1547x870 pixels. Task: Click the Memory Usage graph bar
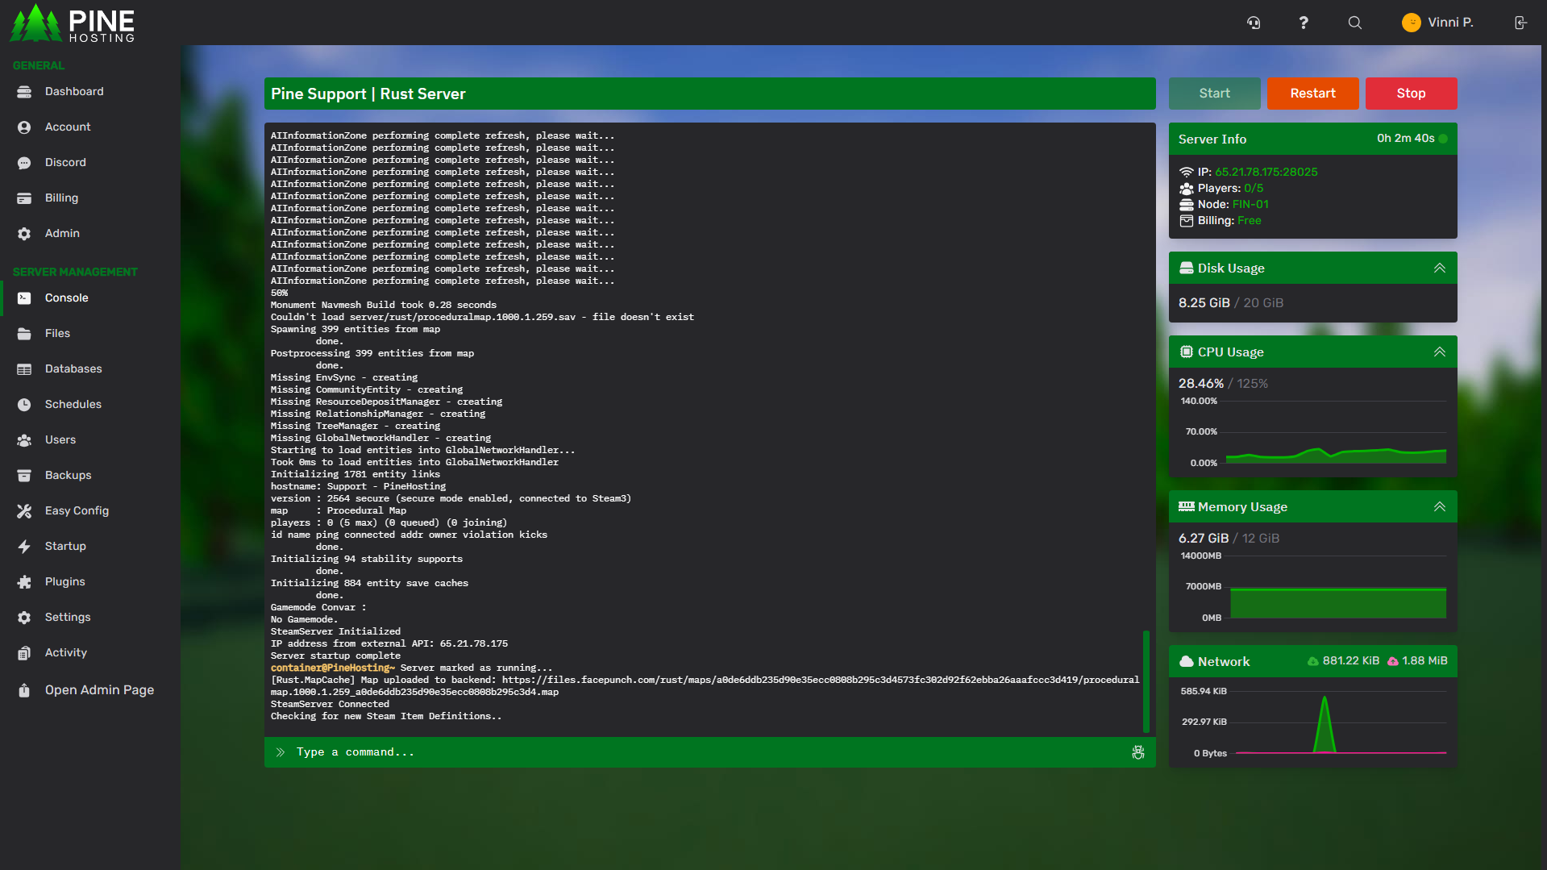pos(1337,603)
